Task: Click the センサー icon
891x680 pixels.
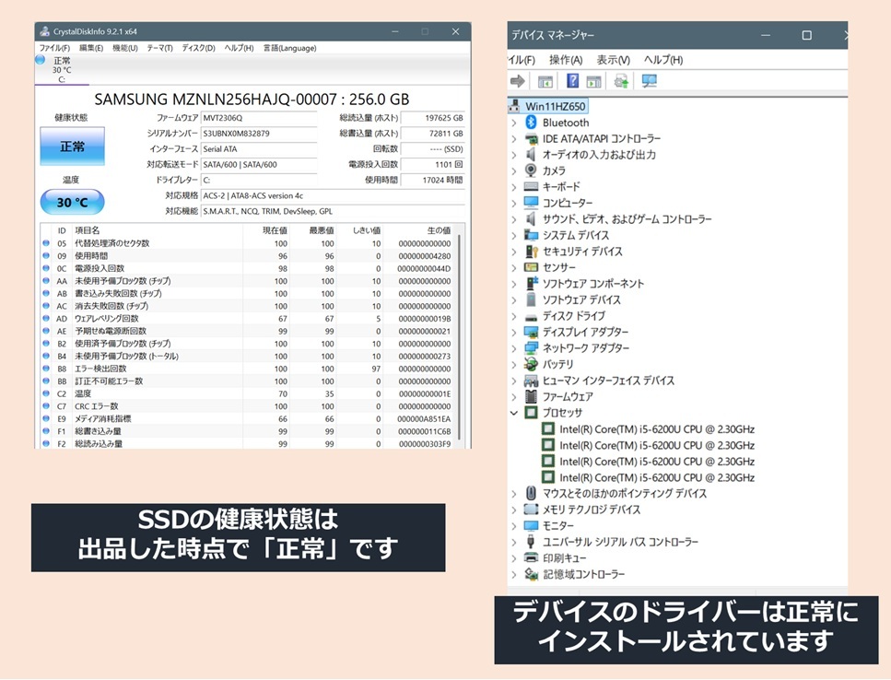Action: [x=531, y=267]
